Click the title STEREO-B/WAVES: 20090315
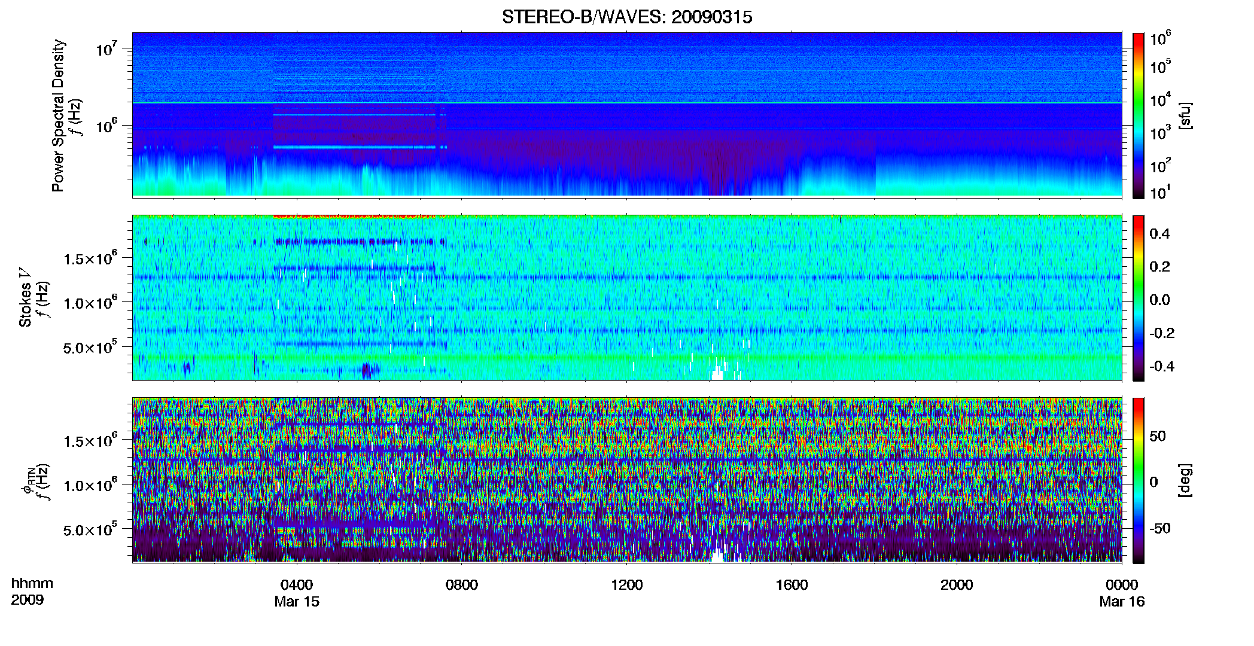 click(627, 17)
